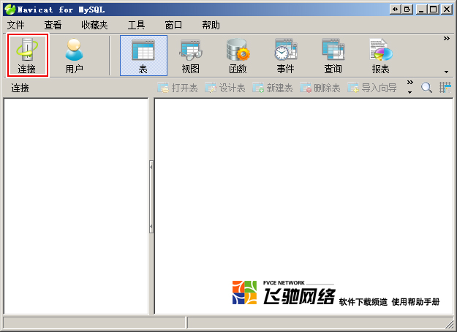
Task: Open the 连接 (Connection) toolbar button
Action: 27,56
